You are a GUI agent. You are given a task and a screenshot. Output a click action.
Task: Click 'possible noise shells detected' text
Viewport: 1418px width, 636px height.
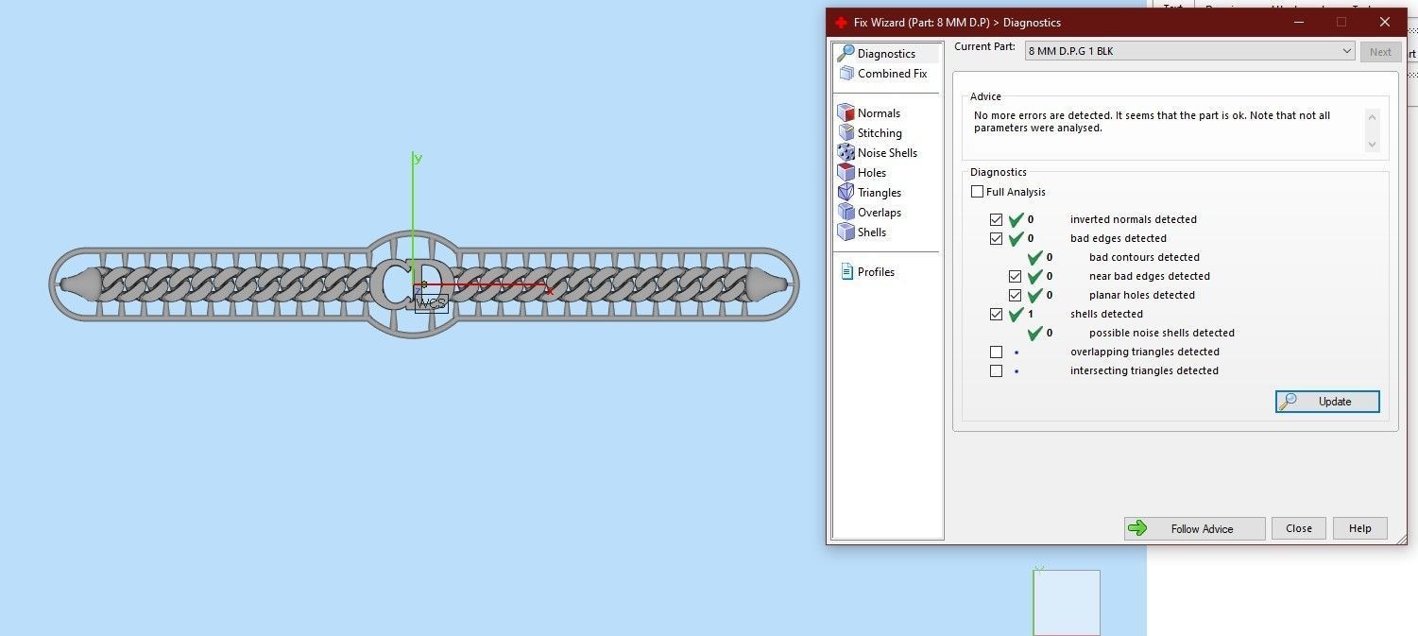coord(1161,333)
